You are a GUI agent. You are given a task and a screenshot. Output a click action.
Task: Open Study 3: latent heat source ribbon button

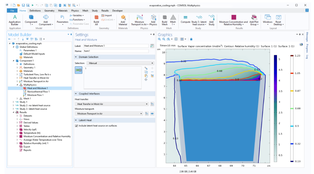tap(199, 20)
